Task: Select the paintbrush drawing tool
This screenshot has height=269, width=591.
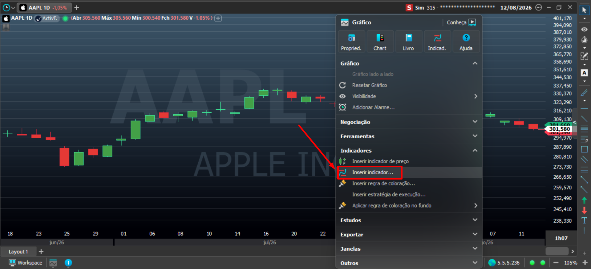Action: click(584, 92)
